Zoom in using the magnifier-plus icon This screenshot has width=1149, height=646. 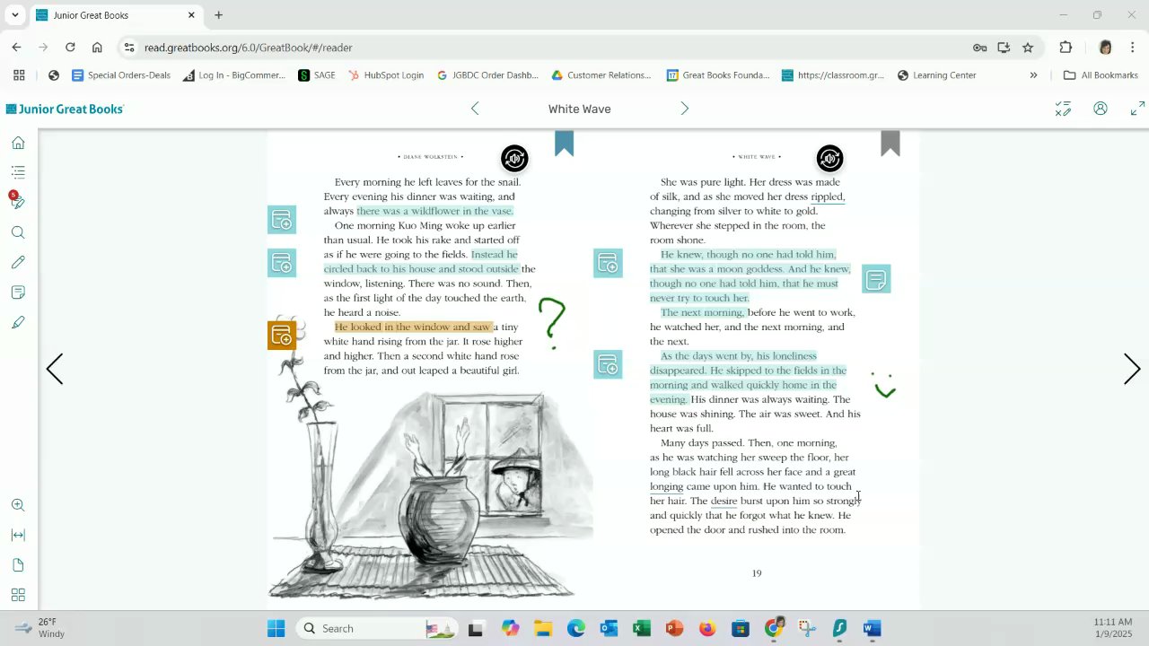pos(18,505)
